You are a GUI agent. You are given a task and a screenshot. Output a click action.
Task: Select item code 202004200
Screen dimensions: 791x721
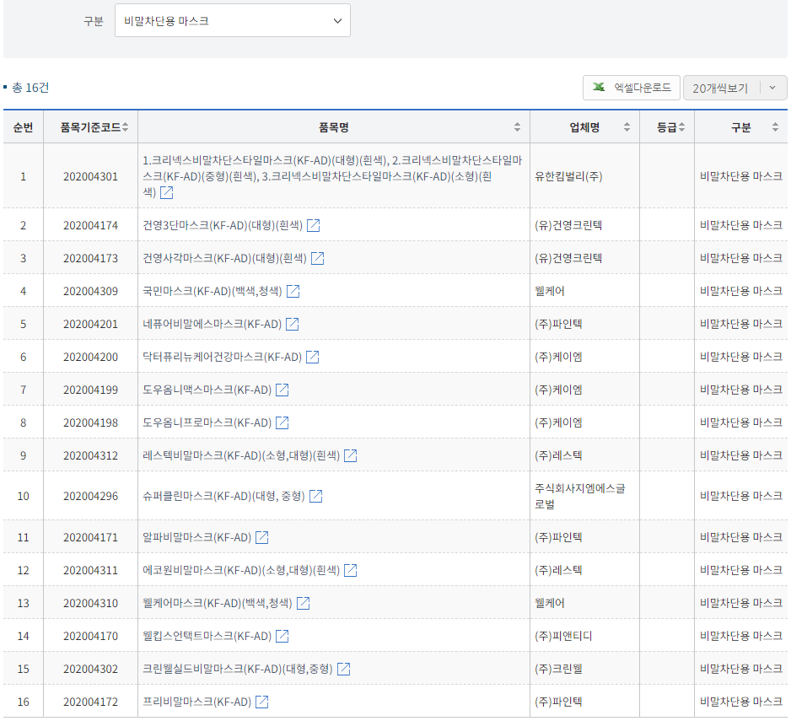point(90,357)
